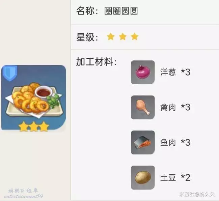This screenshot has height=201, width=219.
Task: Click the right star under dish image
Action: tap(44, 126)
